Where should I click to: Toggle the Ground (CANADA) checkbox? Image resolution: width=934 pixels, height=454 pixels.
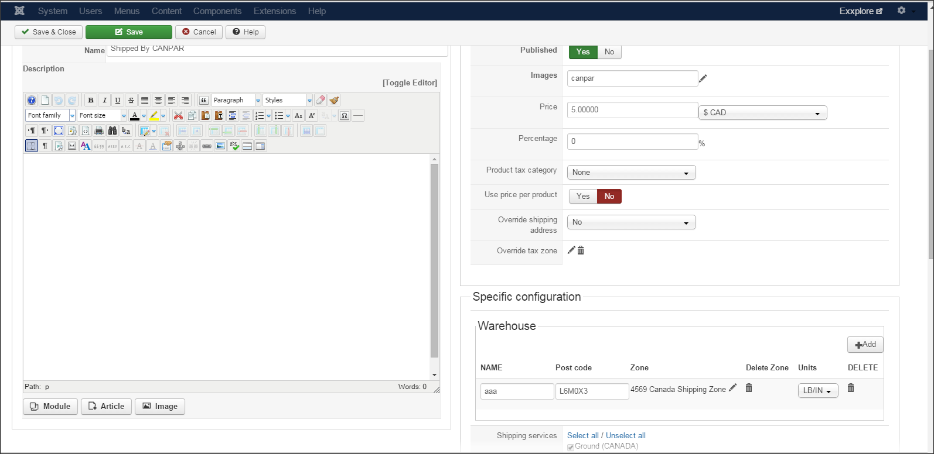[x=571, y=447]
